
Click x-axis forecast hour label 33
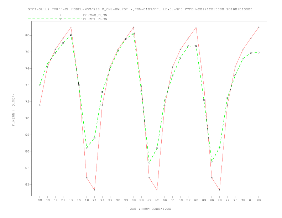pyautogui.click(x=126, y=200)
